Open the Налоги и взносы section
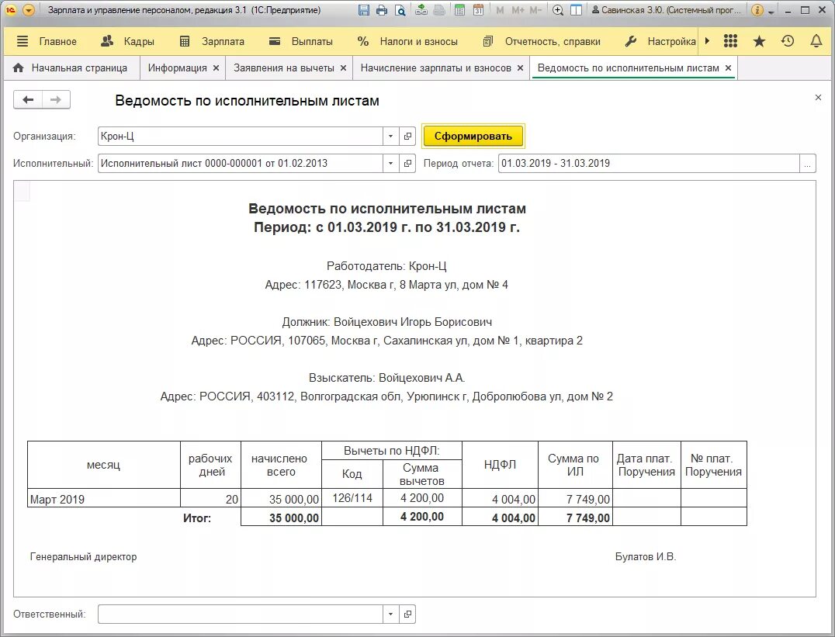 [x=407, y=42]
